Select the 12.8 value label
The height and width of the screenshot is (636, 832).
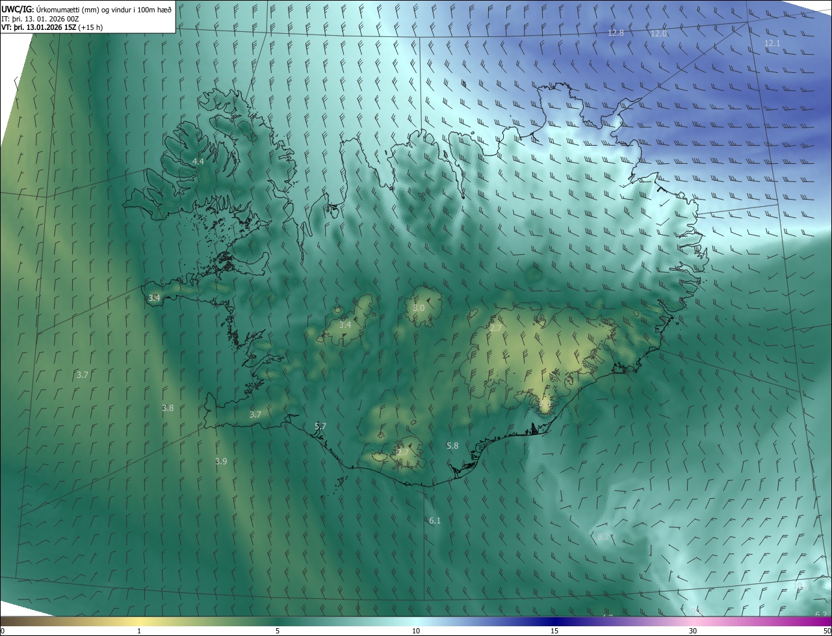click(x=616, y=33)
